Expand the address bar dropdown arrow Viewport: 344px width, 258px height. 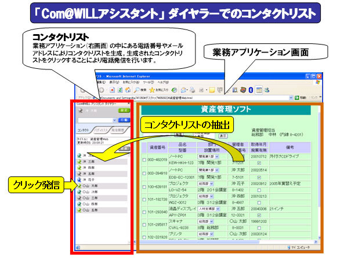[x=291, y=98]
